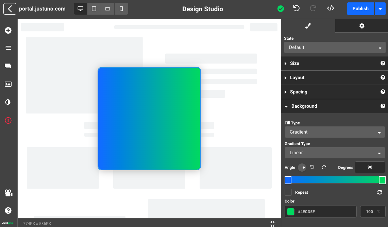Expand the Spacing section
Image resolution: width=388 pixels, height=227 pixels.
299,92
